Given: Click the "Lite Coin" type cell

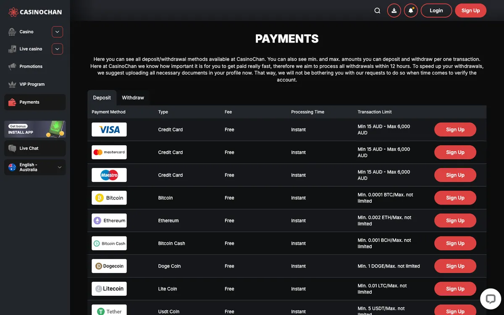Looking at the screenshot, I should coord(168,289).
